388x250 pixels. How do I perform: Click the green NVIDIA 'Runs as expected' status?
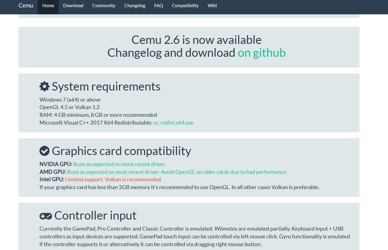click(x=120, y=164)
